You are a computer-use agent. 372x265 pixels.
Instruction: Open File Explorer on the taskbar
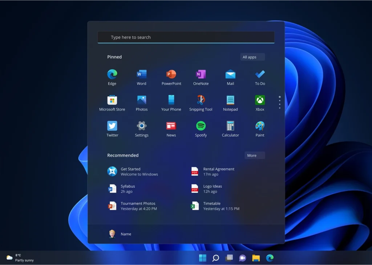(x=256, y=258)
